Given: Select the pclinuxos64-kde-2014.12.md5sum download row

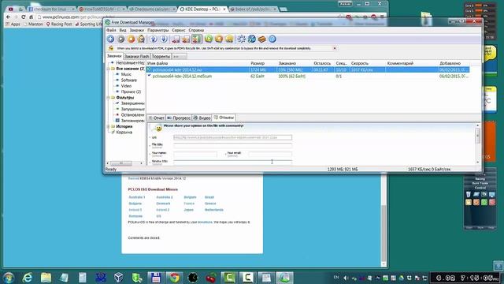Looking at the screenshot, I should [x=308, y=77].
